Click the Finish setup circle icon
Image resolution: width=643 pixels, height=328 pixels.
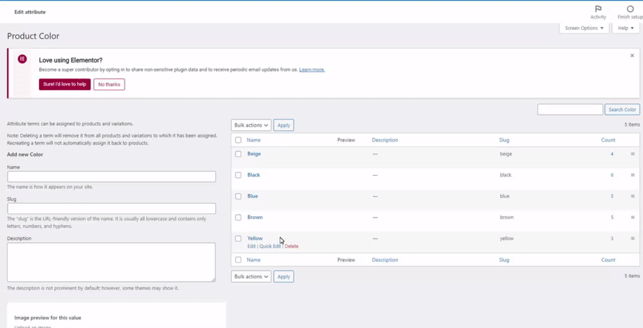(629, 9)
